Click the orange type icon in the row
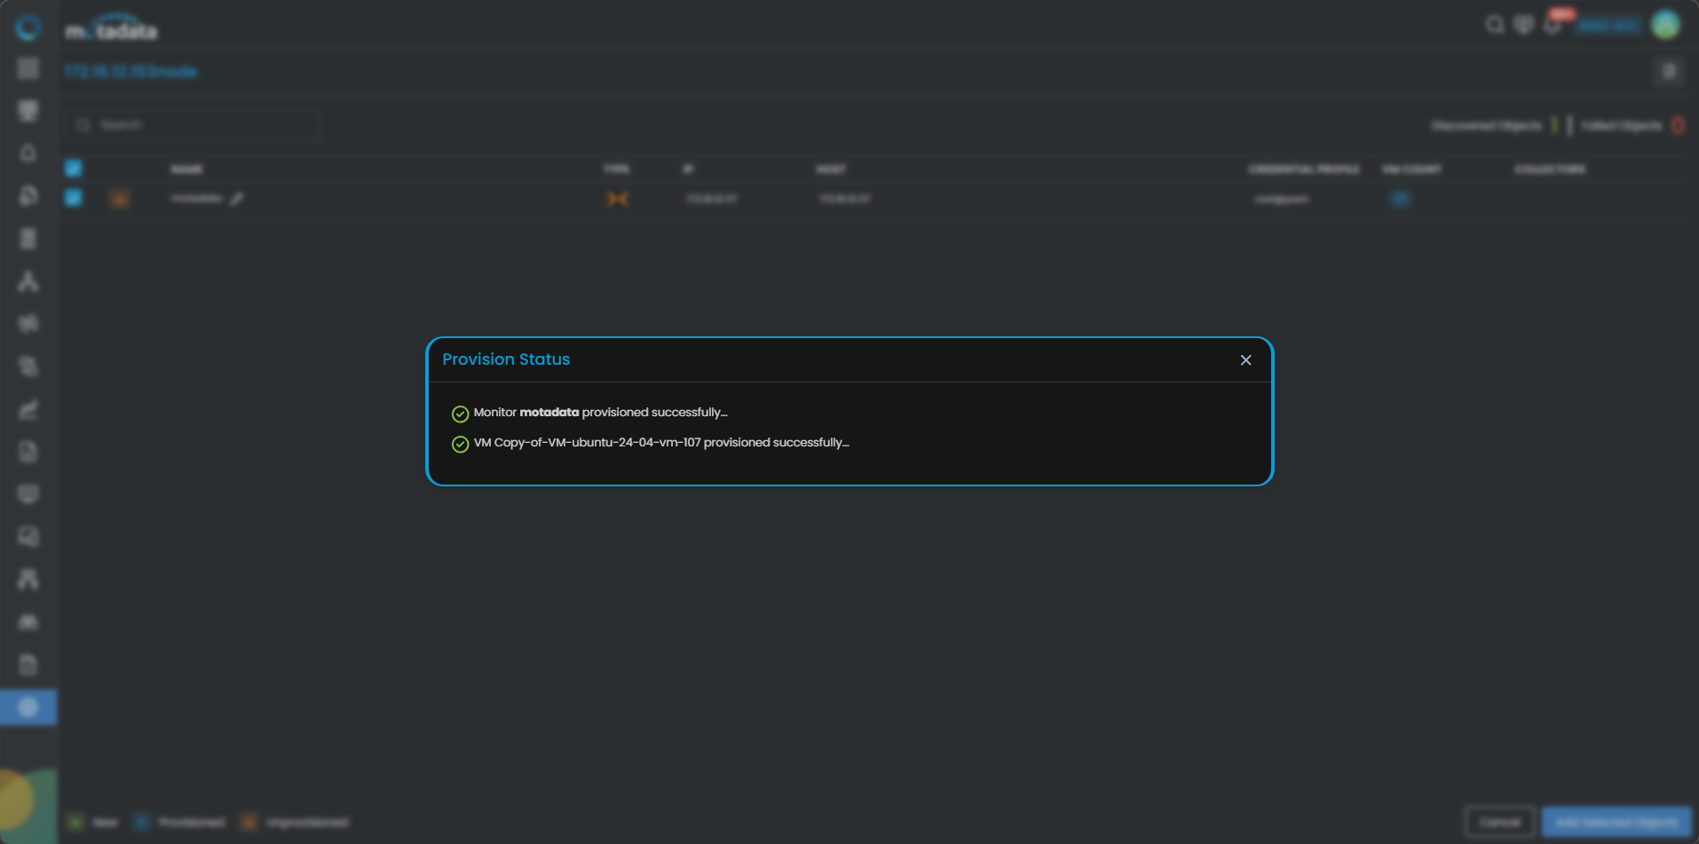Screen dimensions: 1699x844 617,199
